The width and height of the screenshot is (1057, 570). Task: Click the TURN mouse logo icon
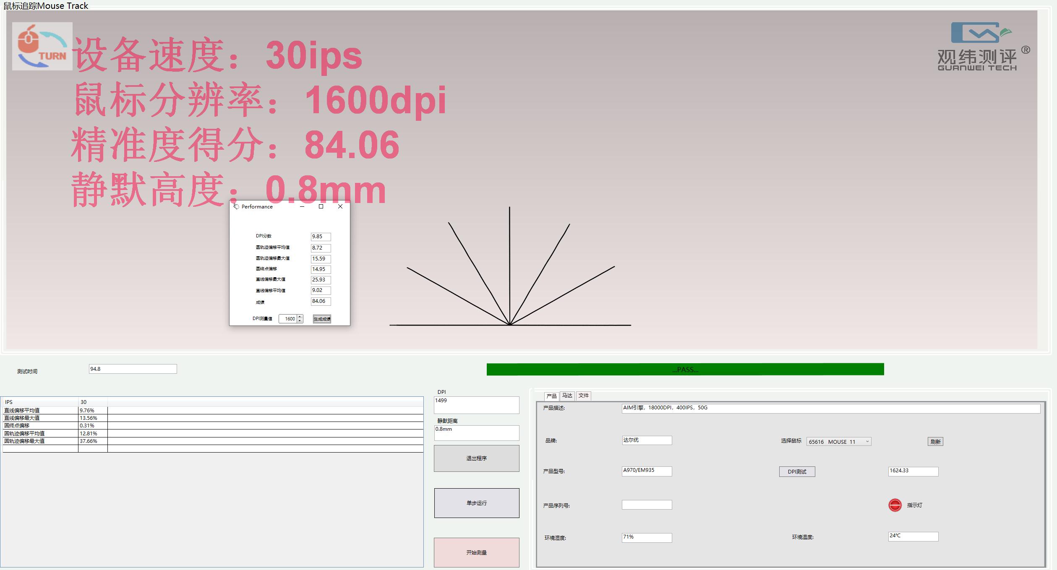42,46
